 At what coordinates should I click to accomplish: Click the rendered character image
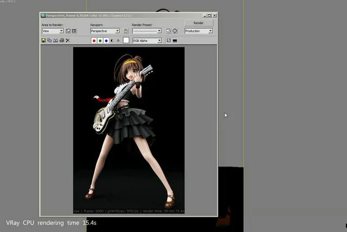[129, 130]
